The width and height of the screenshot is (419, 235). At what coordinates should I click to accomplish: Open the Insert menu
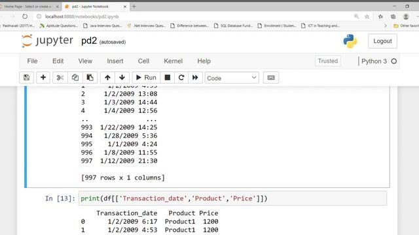(x=115, y=61)
